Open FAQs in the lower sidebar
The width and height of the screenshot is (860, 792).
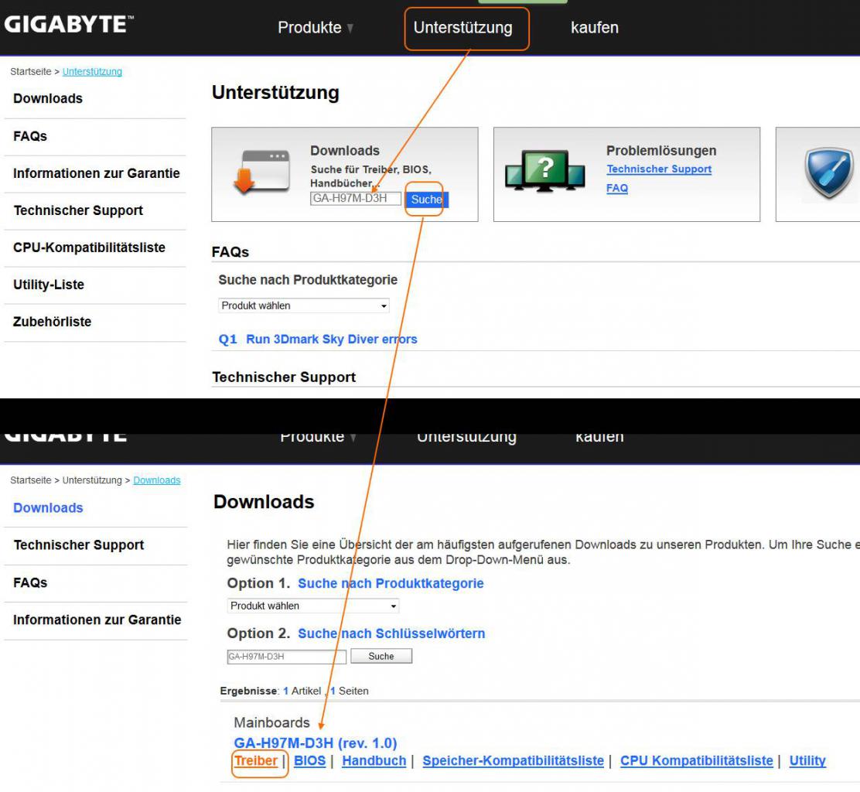click(x=30, y=582)
